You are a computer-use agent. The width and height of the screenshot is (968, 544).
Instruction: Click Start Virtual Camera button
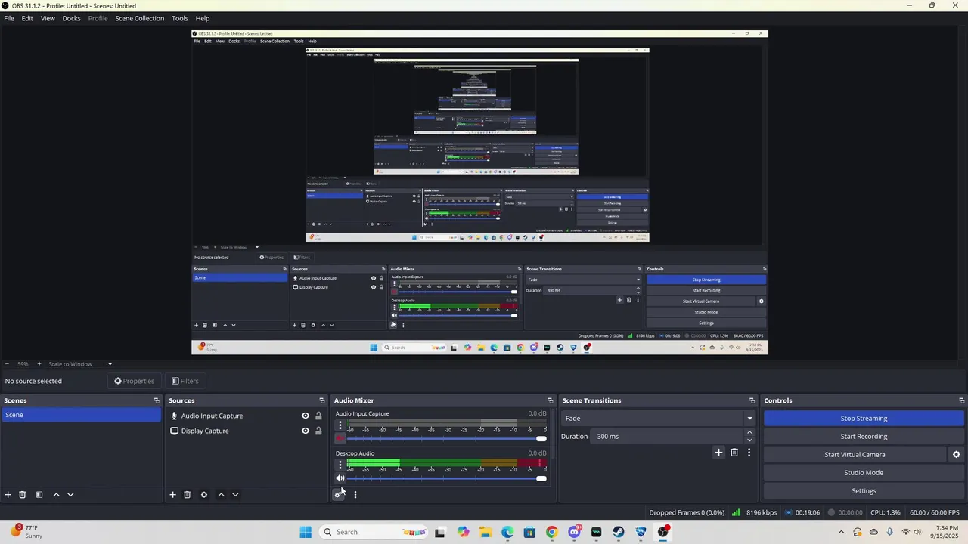855,455
